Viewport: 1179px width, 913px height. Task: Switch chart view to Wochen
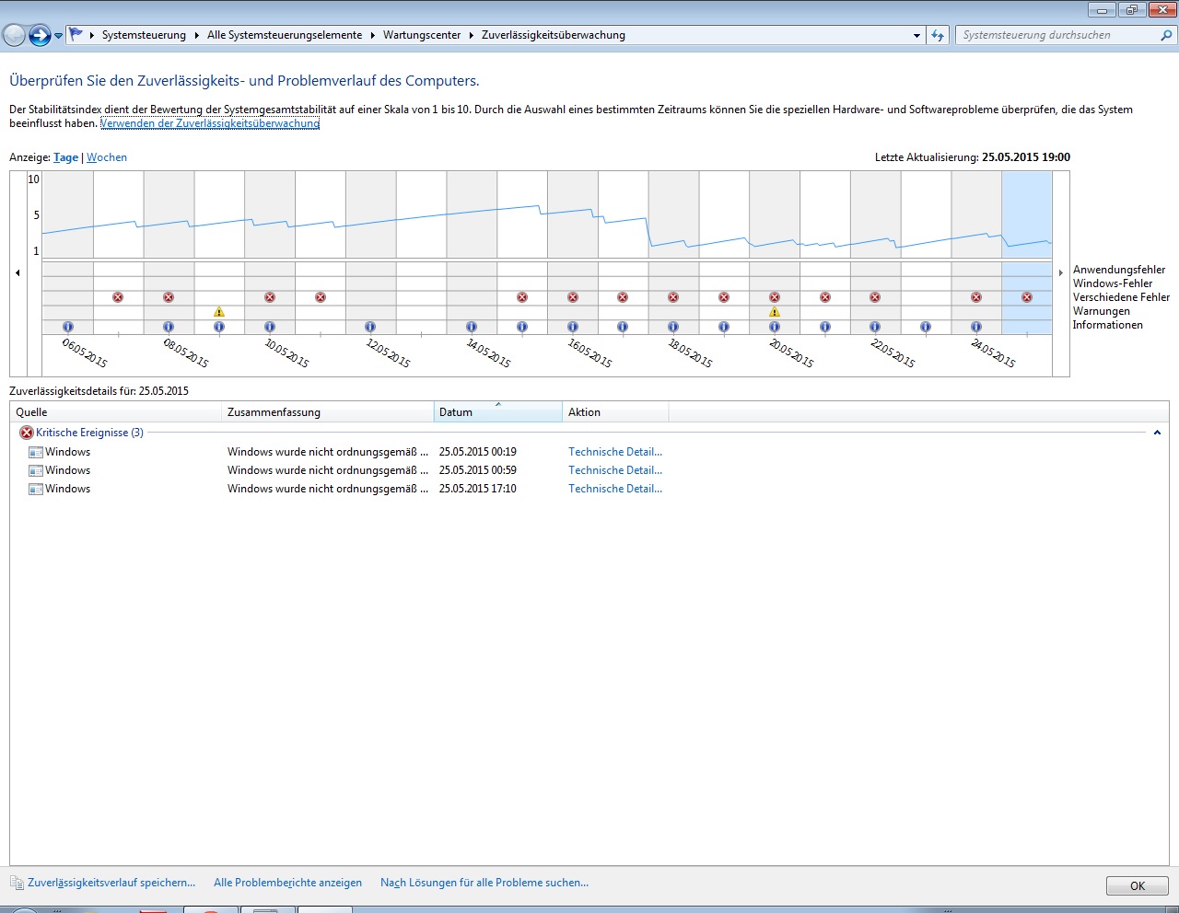pyautogui.click(x=107, y=157)
